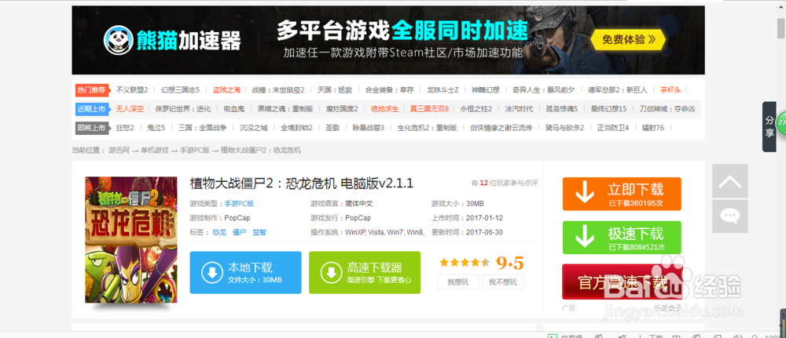Open the 德军总部2:新巨人 link

(618, 90)
